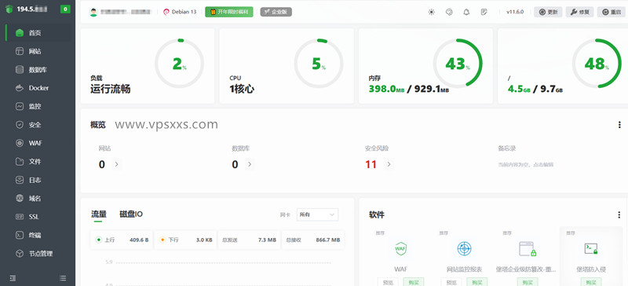Click the chevron next to 网站 count
Viewport: 628px width, 286px height.
116,164
